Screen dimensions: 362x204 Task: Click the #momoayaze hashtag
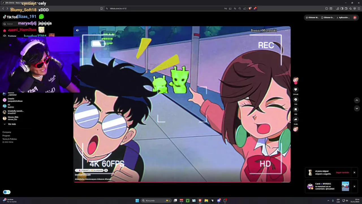91,179
